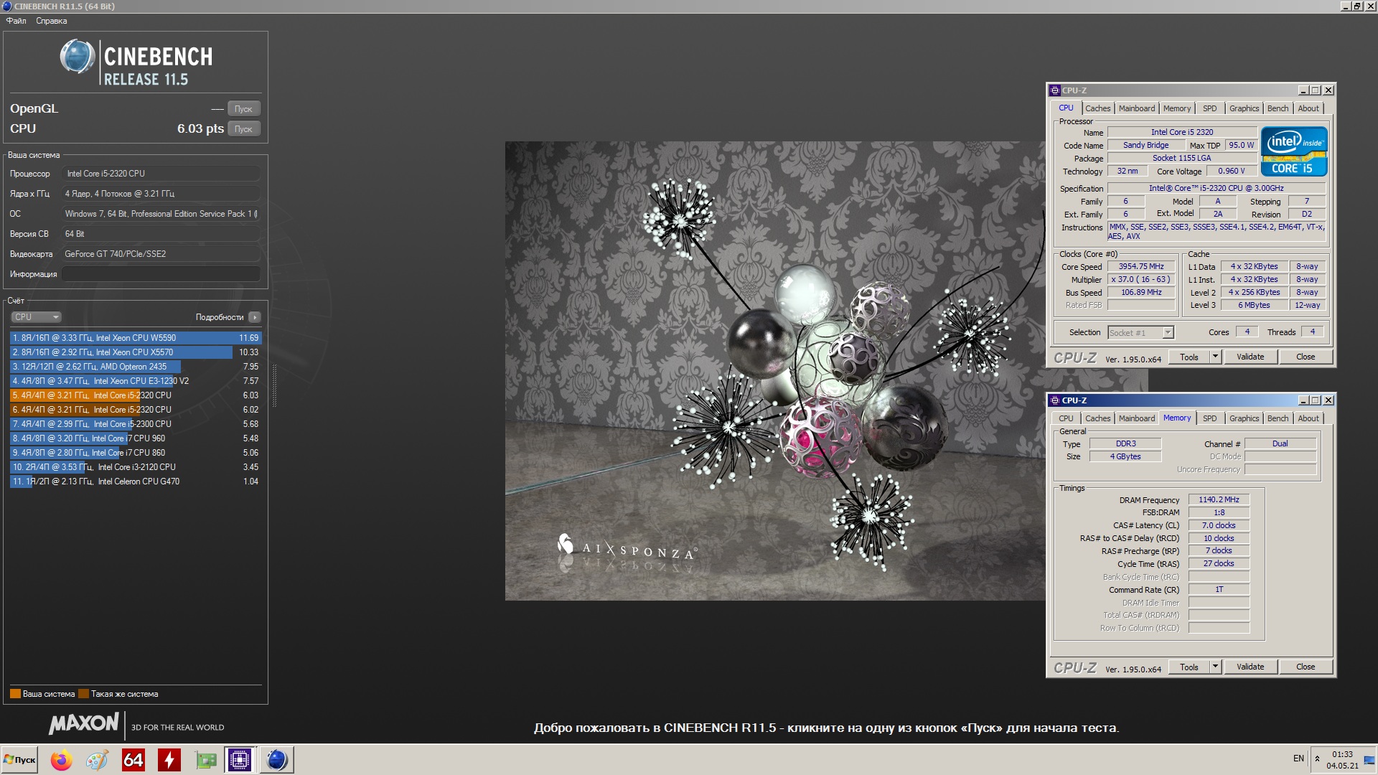Select ranking row Xeon CPU X5570
The height and width of the screenshot is (775, 1378).
[x=136, y=352]
